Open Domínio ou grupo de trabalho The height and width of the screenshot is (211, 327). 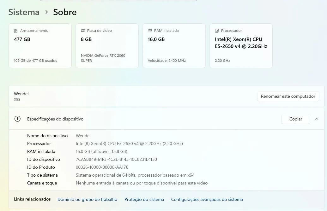[x=87, y=199]
